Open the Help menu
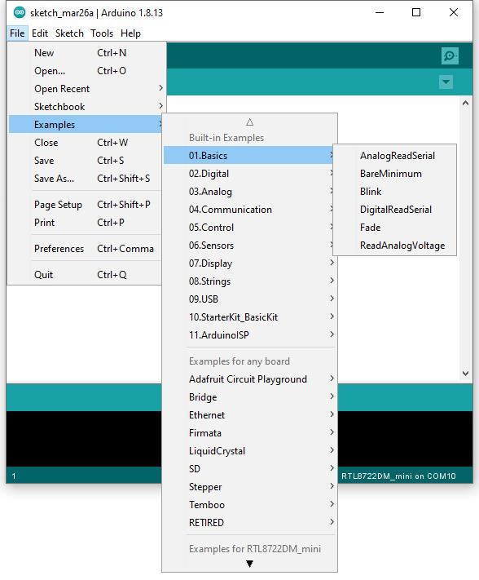The image size is (479, 580). click(x=130, y=33)
